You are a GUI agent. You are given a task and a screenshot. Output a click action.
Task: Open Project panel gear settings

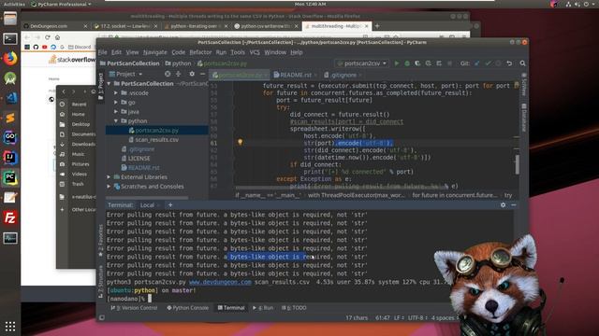pyautogui.click(x=192, y=74)
